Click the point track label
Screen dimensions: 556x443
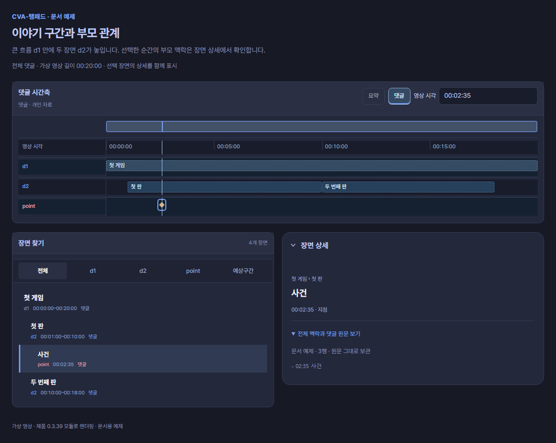pos(29,206)
